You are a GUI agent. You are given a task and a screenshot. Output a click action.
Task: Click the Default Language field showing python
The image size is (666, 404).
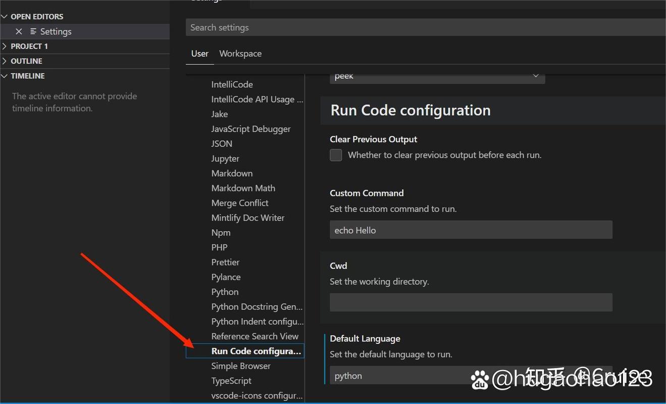471,375
